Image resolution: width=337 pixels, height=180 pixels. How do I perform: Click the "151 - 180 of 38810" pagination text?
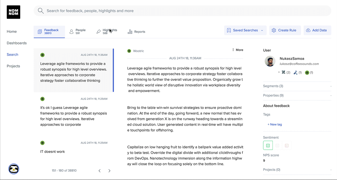pos(64,170)
